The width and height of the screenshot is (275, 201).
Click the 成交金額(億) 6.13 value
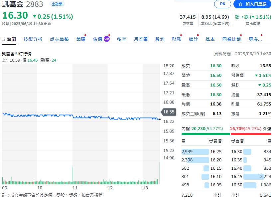point(217,114)
